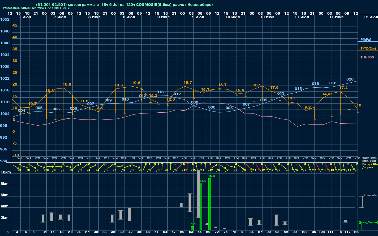Click the pressure label 010

[x=125, y=99]
